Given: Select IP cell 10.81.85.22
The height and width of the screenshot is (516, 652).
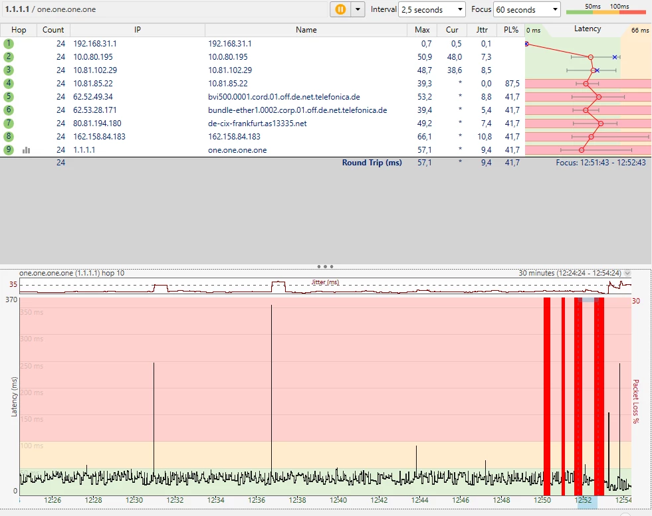Looking at the screenshot, I should 93,84.
